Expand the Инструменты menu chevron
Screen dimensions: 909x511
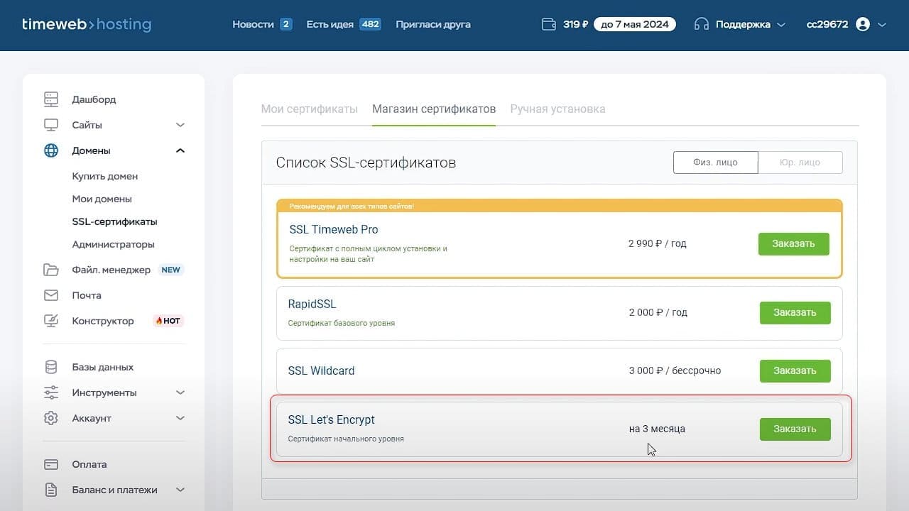pos(180,392)
